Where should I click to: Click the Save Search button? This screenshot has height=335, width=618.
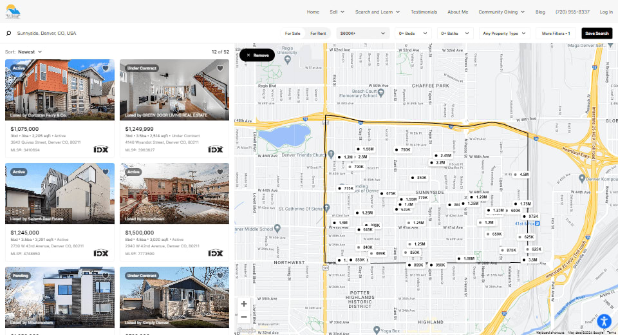[597, 33]
